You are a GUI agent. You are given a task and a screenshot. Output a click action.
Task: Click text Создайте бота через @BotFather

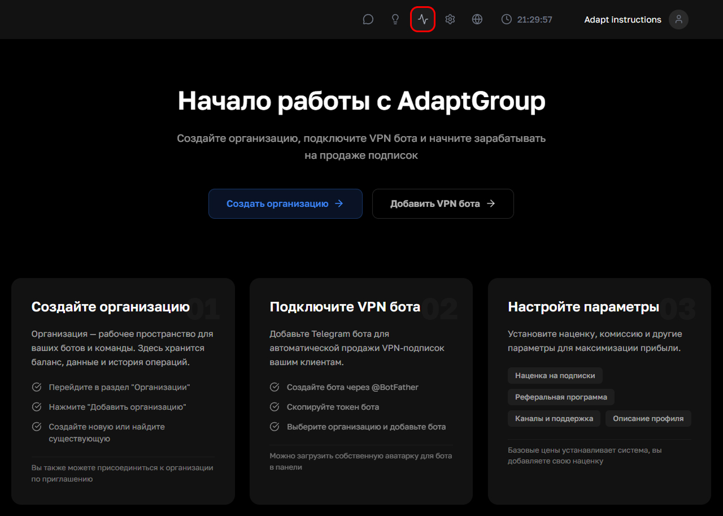point(352,387)
